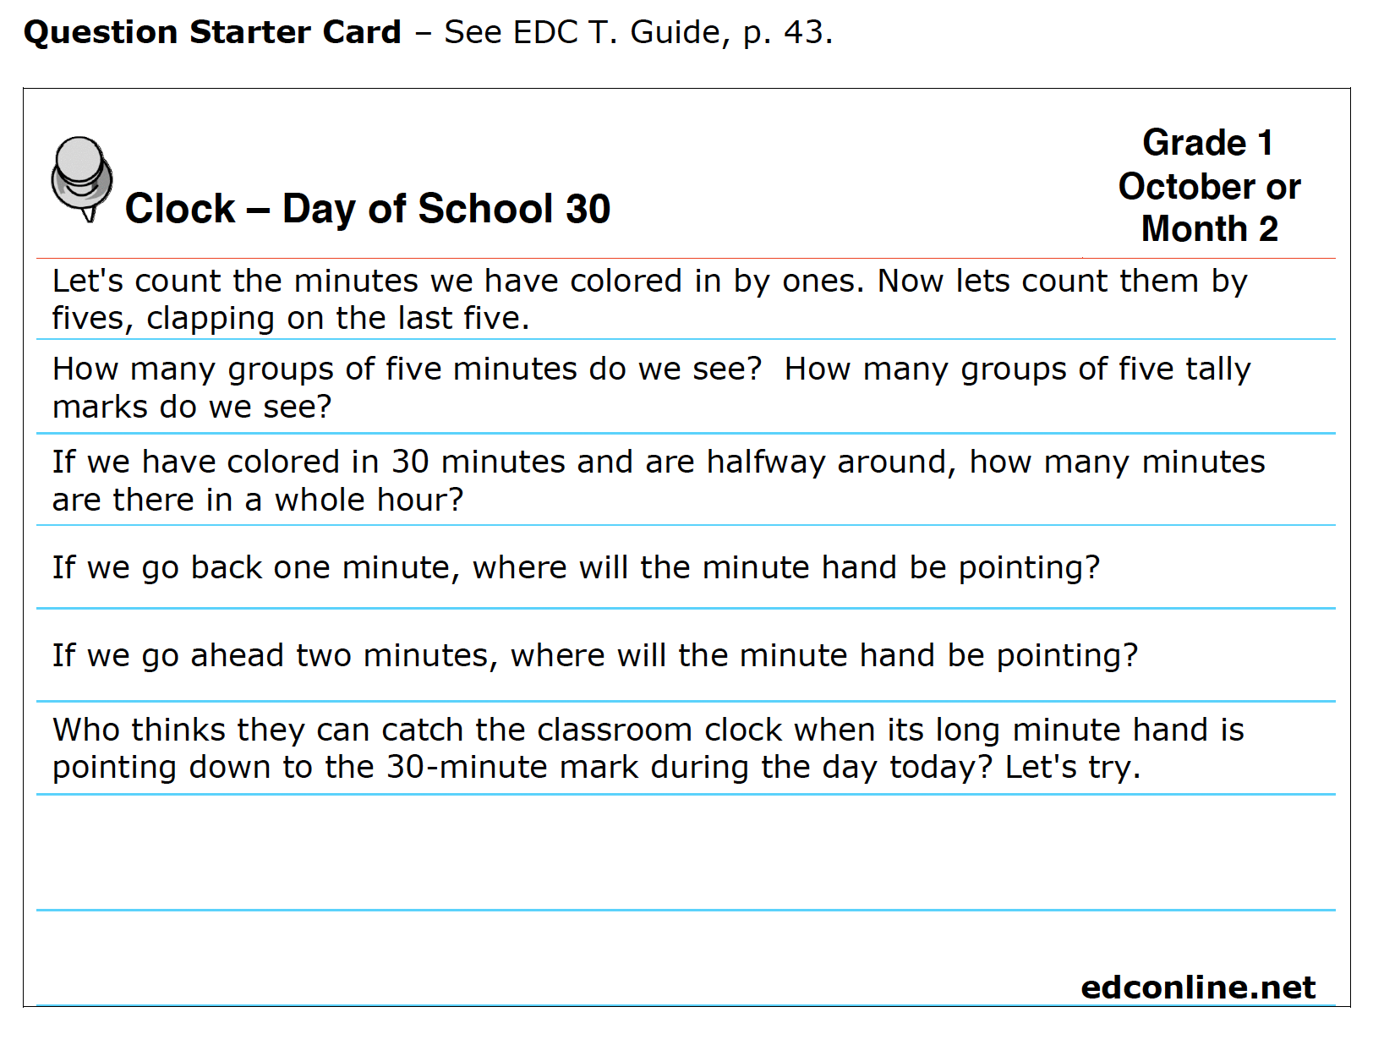
Task: Select the 'go ahead two minutes' question
Action: point(686,655)
